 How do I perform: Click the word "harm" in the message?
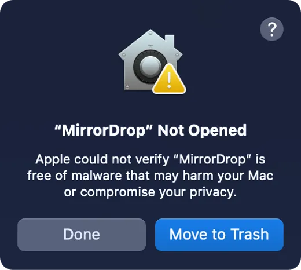pos(198,176)
